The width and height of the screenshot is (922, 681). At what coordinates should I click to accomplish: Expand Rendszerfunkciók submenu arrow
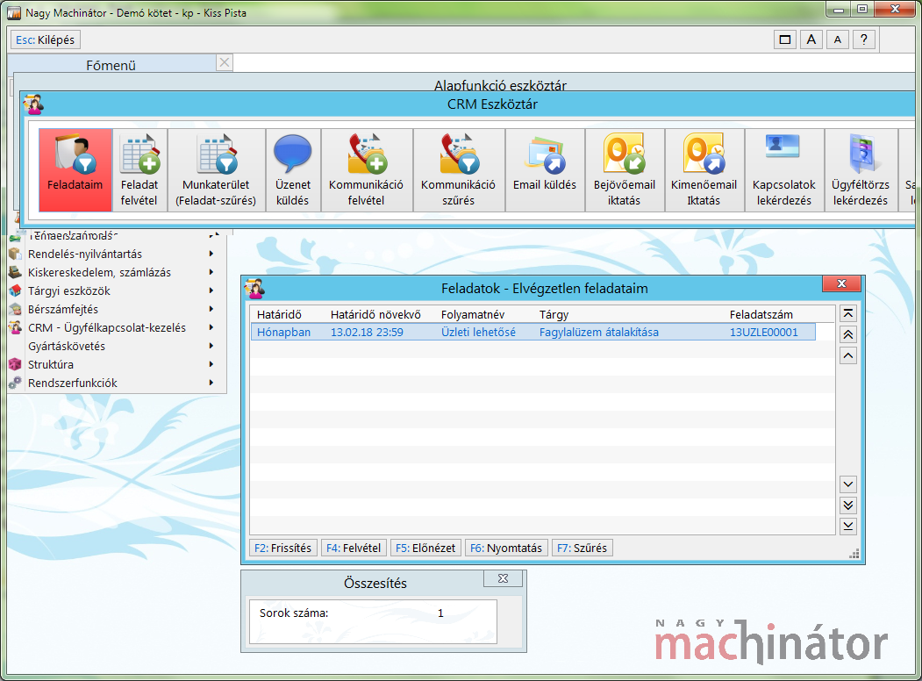[x=211, y=383]
